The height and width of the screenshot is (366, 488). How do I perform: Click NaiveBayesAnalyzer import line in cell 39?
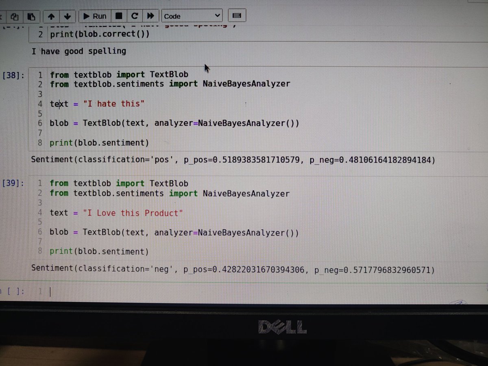tap(170, 194)
